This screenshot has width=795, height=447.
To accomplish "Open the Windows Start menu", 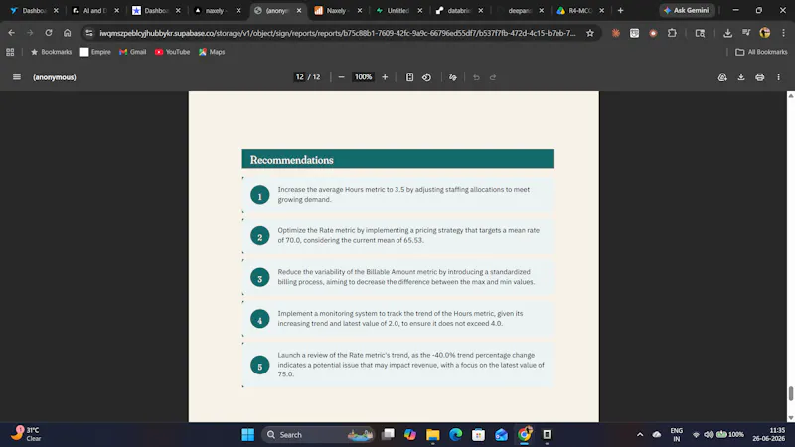I will tap(247, 435).
